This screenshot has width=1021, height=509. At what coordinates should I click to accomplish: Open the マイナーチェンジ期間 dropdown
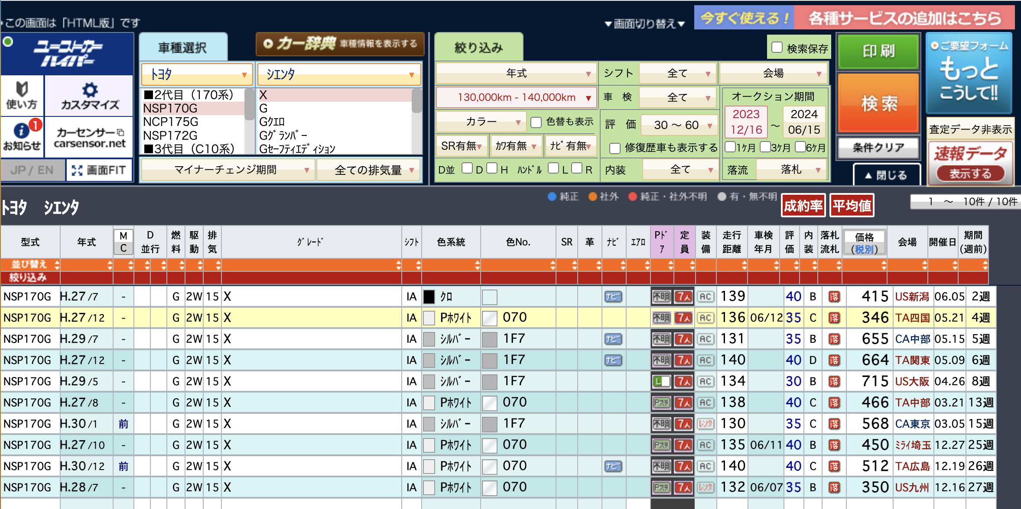click(228, 170)
